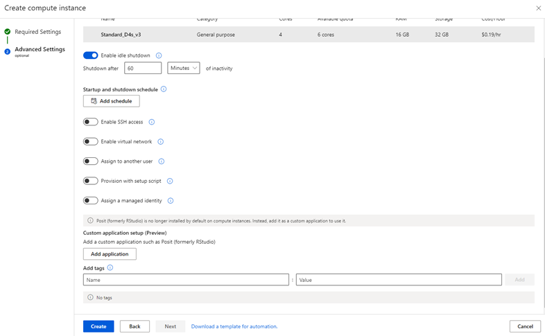Screen dimensions: 545x336
Task: Toggle Assign a managed identity switch
Action: click(90, 201)
